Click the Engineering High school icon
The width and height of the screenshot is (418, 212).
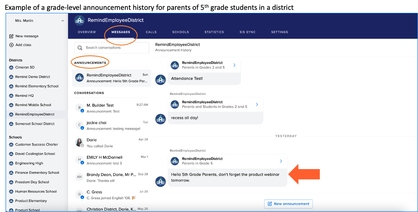(12, 164)
